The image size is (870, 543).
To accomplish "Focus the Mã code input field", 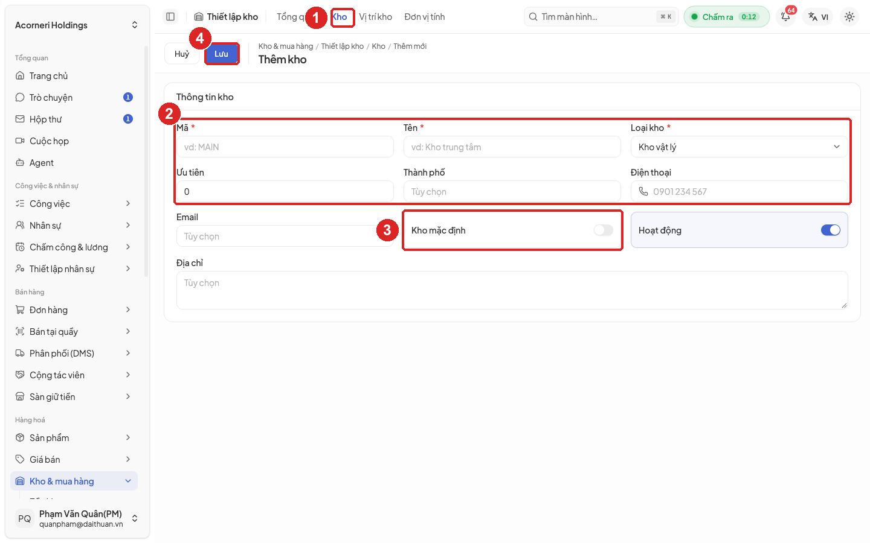I will (285, 147).
